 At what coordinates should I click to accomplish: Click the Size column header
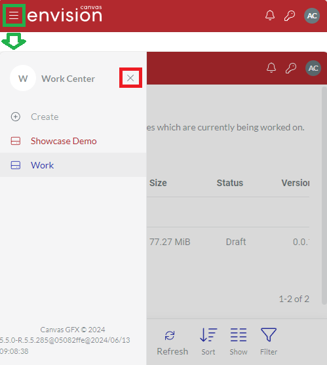(158, 183)
